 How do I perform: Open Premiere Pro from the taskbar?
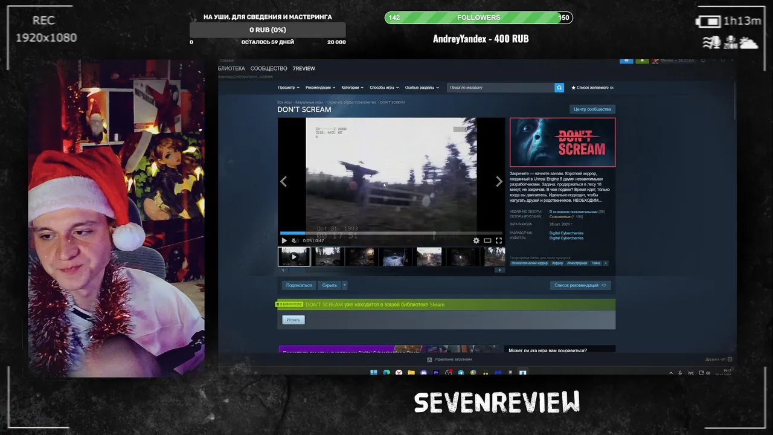pyautogui.click(x=436, y=373)
